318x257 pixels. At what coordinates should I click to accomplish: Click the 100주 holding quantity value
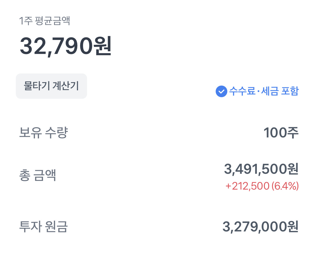point(281,133)
